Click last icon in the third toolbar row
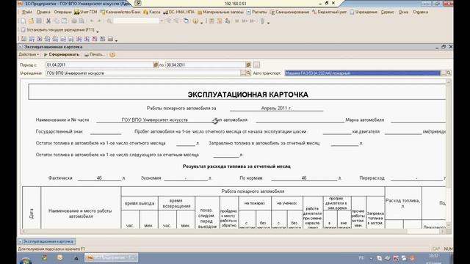This screenshot has width=470, height=264. [110, 39]
